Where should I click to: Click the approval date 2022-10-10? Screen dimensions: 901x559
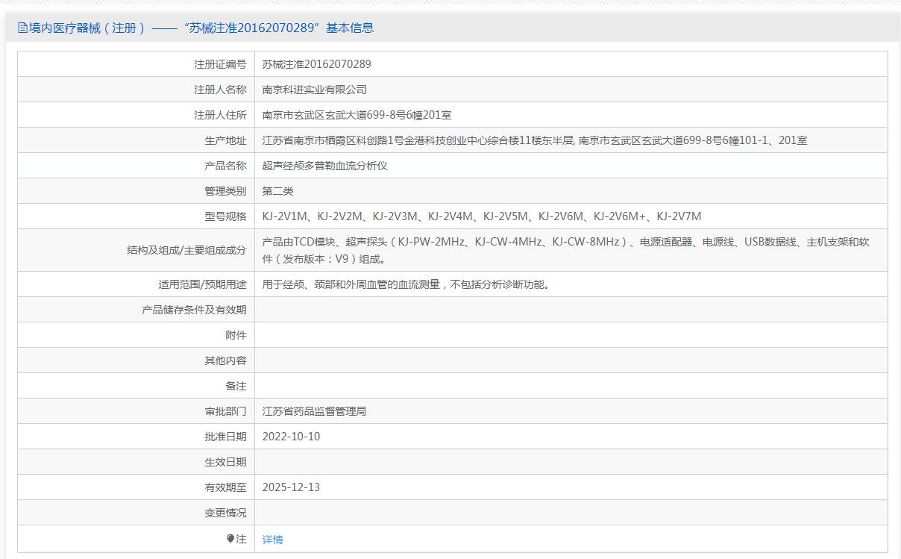[291, 437]
